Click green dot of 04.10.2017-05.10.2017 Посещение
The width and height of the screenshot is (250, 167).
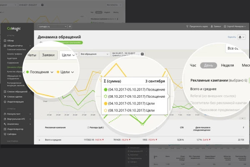[105, 90]
